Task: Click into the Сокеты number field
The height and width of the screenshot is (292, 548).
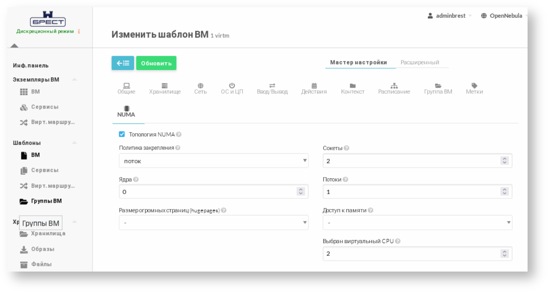Action: 417,161
